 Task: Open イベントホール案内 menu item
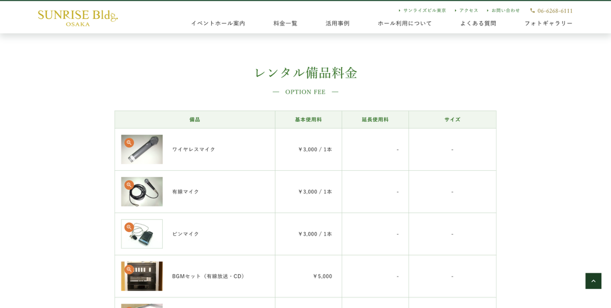coord(218,23)
